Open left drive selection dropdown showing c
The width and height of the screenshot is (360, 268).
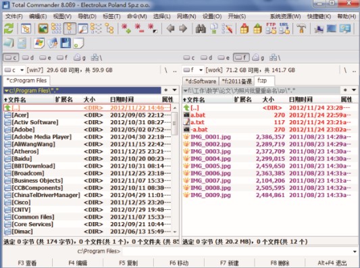(x=14, y=70)
